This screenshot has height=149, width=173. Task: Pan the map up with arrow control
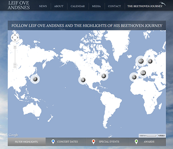point(15,35)
